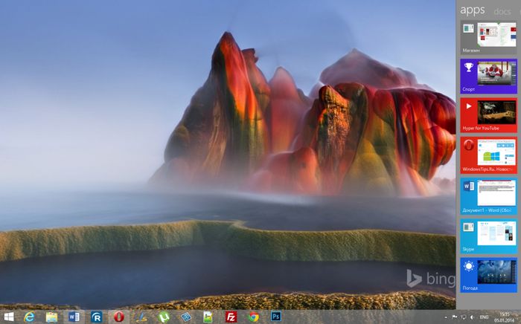Open the Hyper for YouTube tile
Viewport: 521px width, 324px height.
pos(488,115)
